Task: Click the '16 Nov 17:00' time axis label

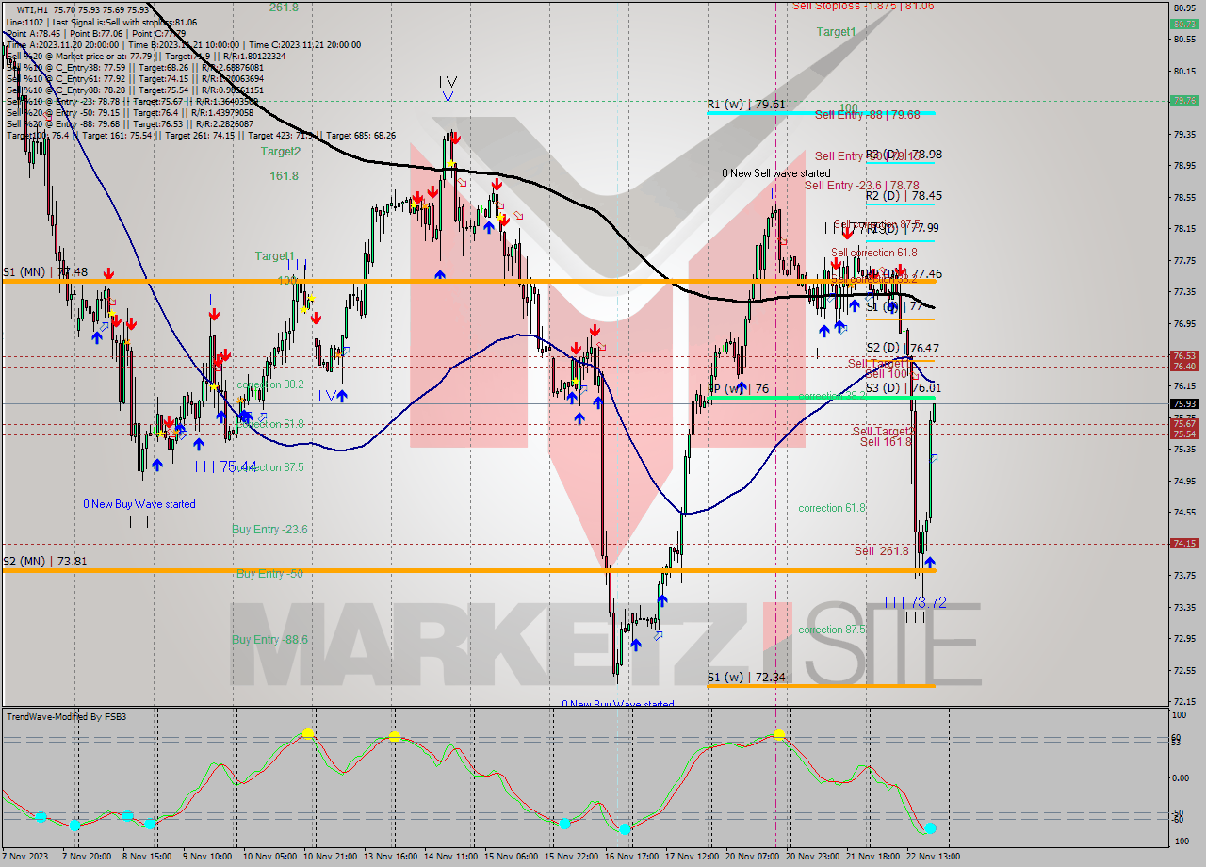Action: tap(630, 857)
